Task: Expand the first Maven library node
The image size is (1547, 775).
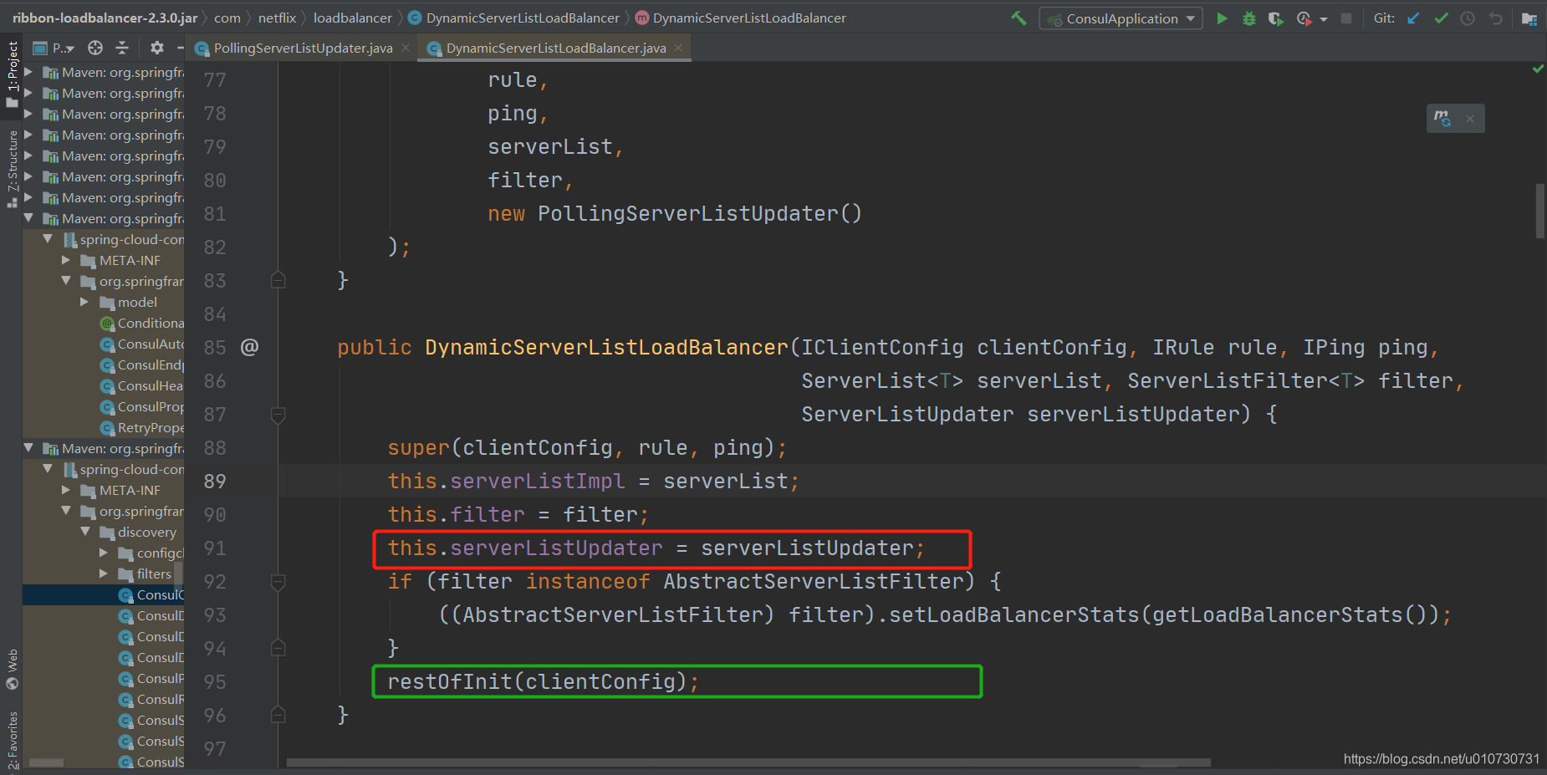Action: [x=28, y=72]
